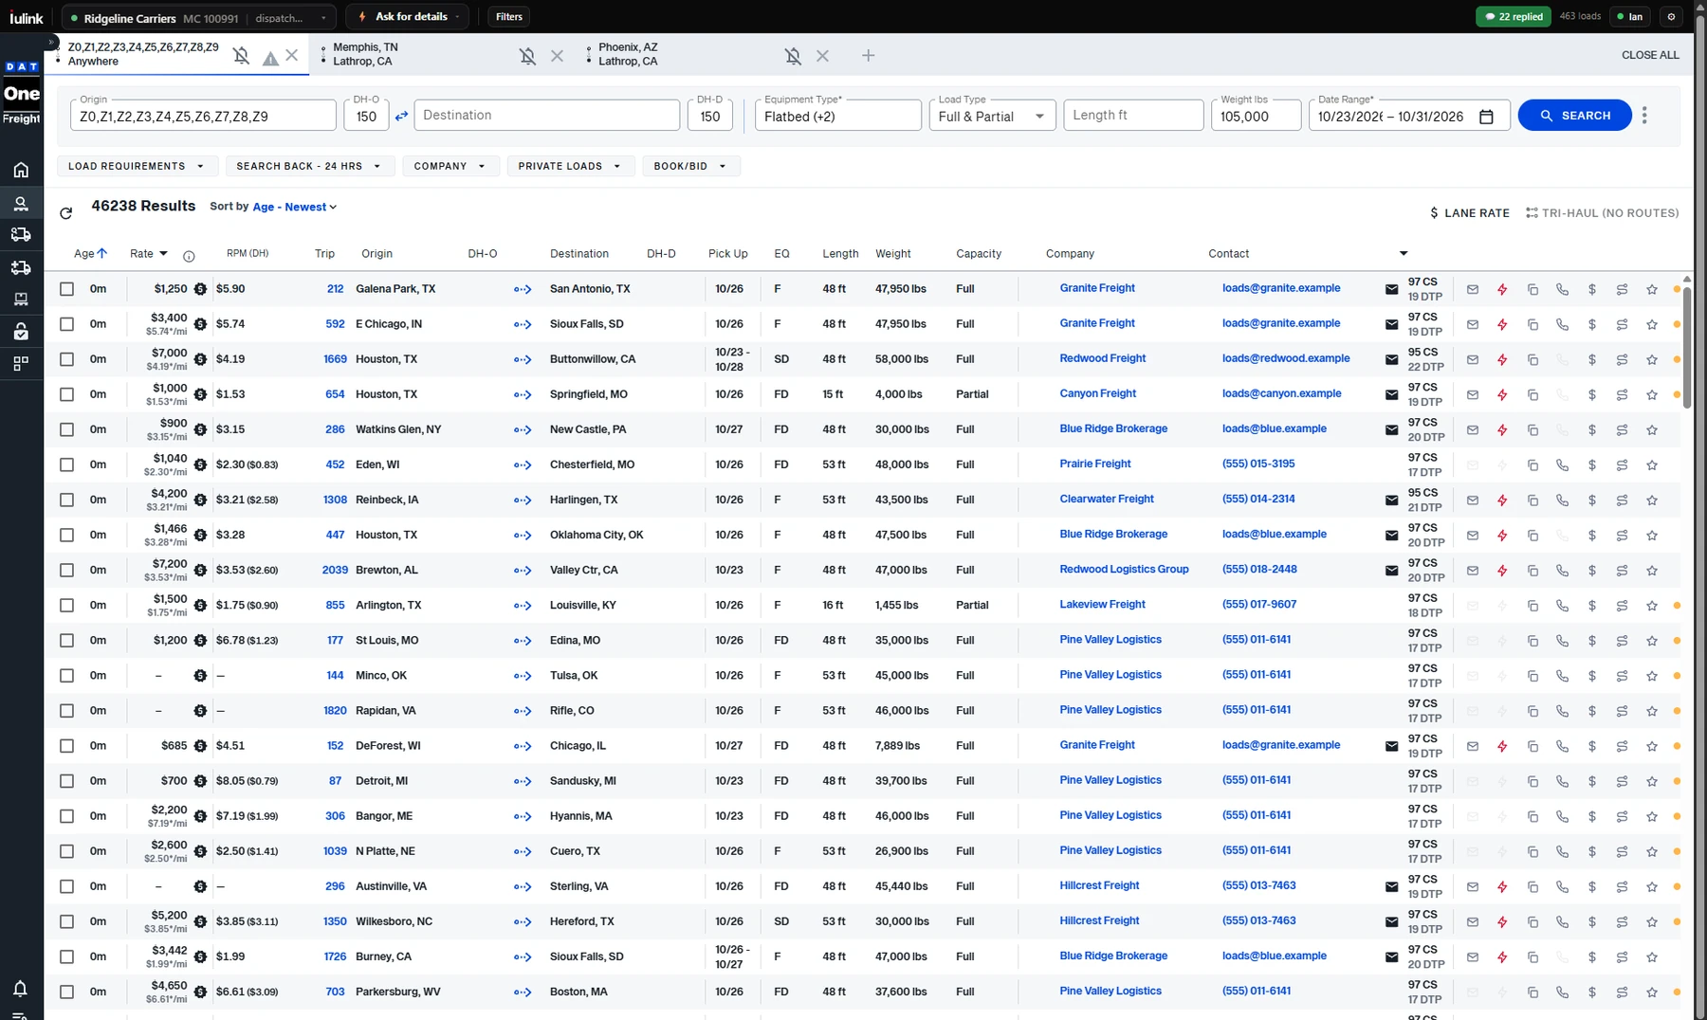
Task: Click Close All search tabs
Action: (1650, 55)
